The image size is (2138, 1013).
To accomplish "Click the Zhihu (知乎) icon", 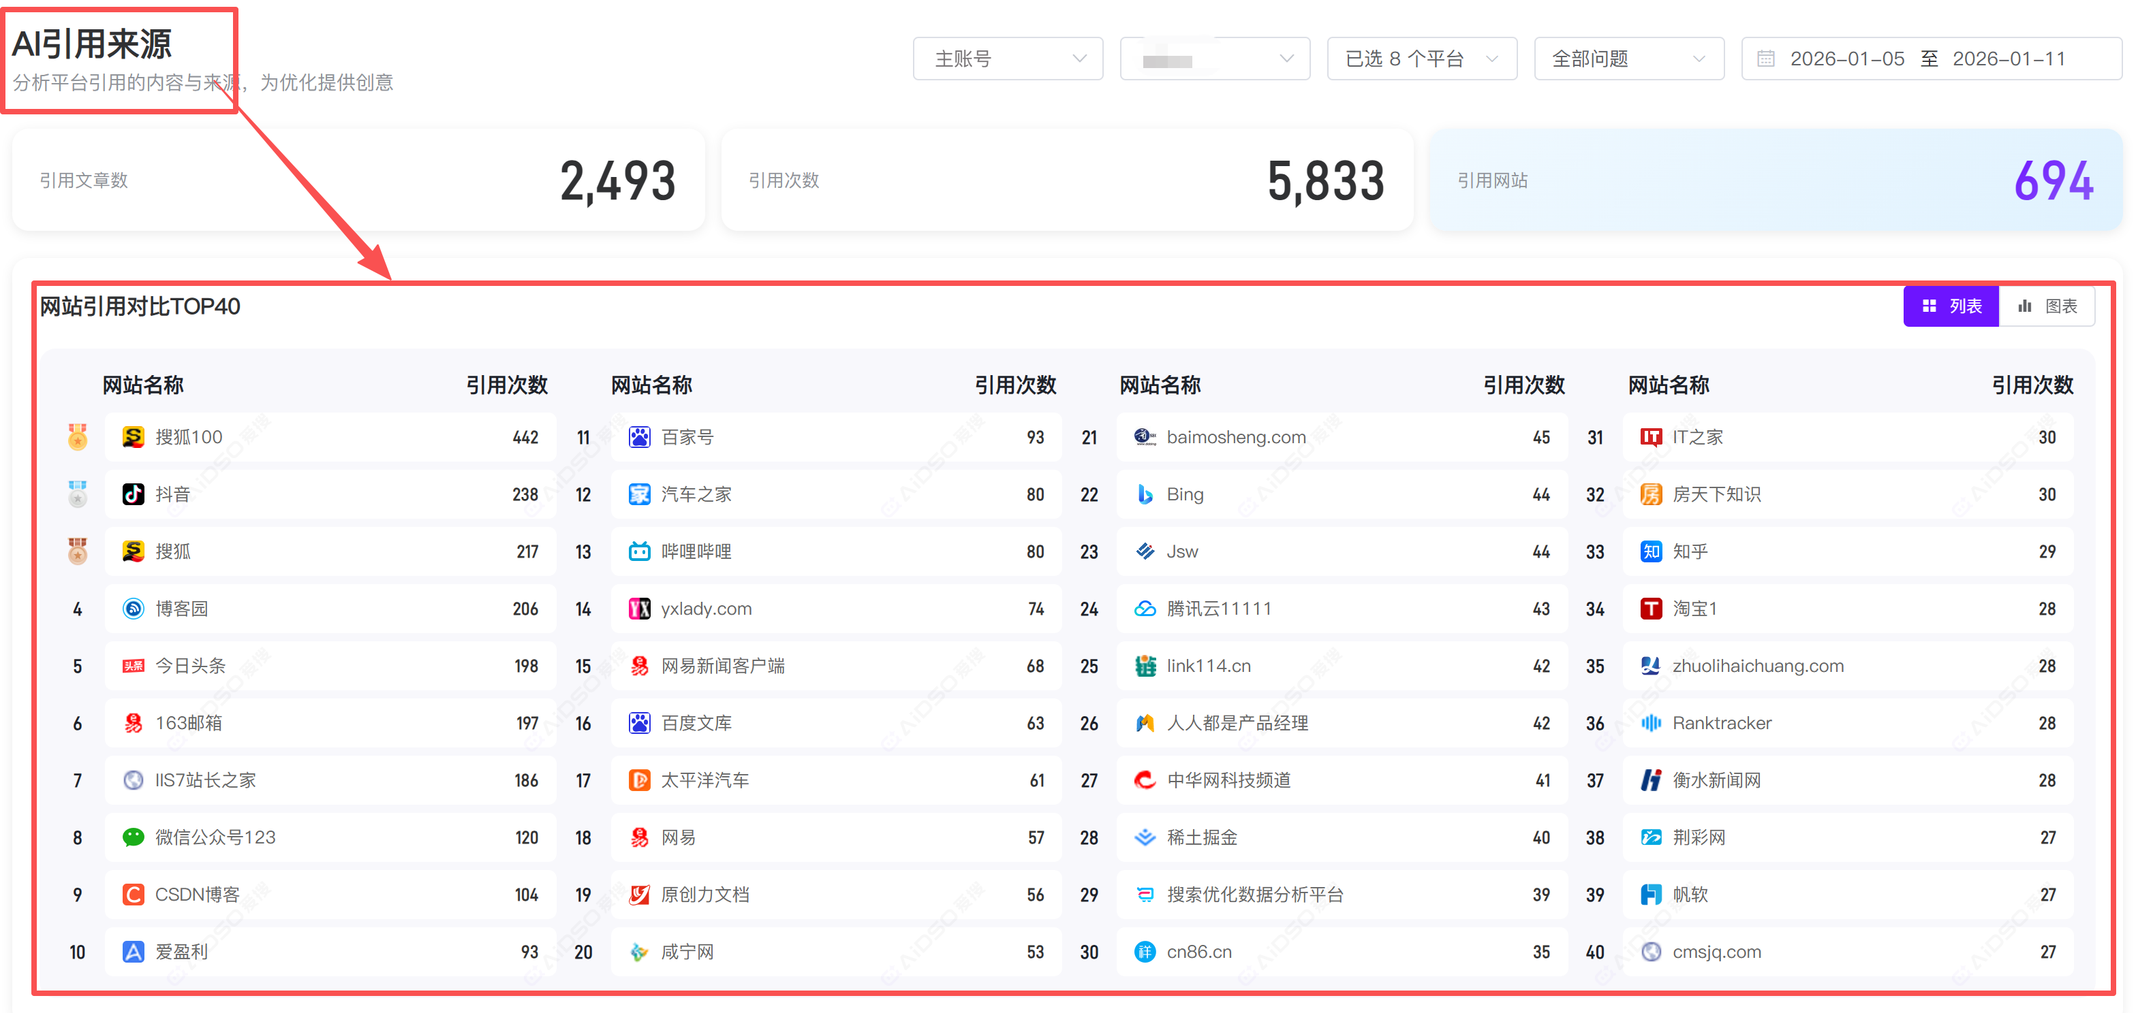I will pos(1651,551).
